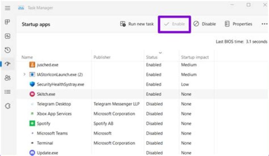
Task: Click the IAStorIconLaunch.exe icon
Action: [32, 74]
